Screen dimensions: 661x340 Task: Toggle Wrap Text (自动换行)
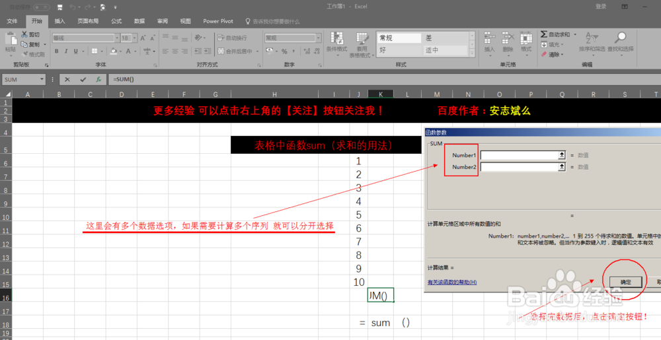point(232,38)
